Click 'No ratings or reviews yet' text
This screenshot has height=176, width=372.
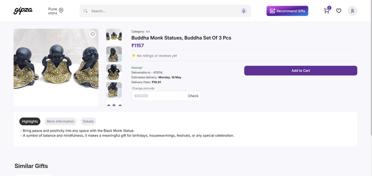pos(157,56)
